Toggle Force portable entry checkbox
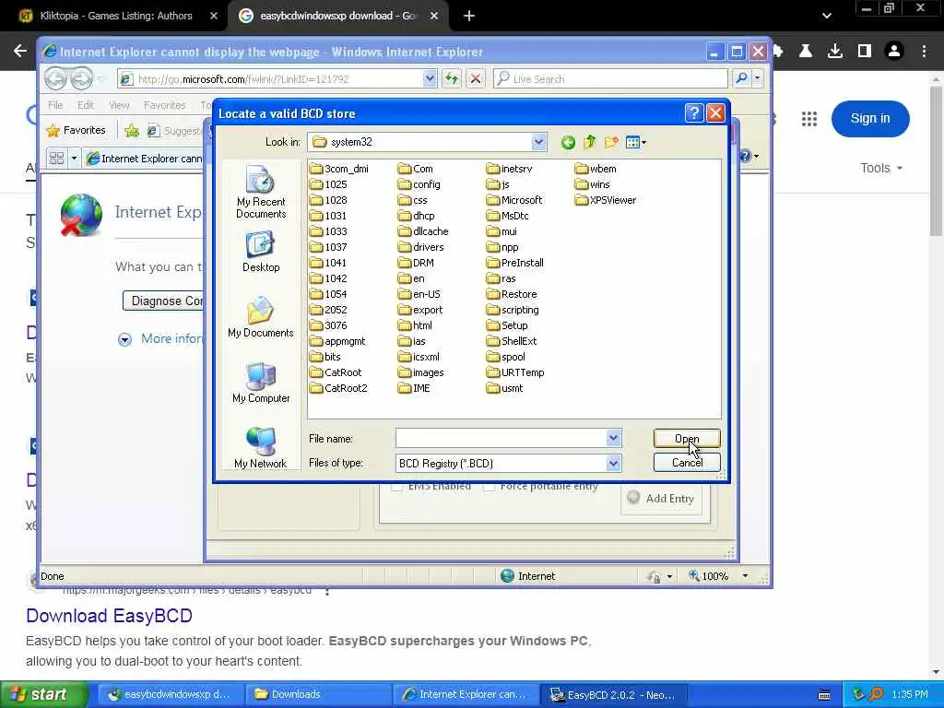The image size is (944, 708). [x=489, y=487]
